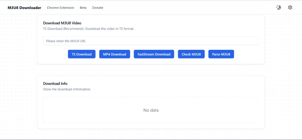302x140 pixels.
Task: Open the Donate link
Action: pyautogui.click(x=97, y=8)
